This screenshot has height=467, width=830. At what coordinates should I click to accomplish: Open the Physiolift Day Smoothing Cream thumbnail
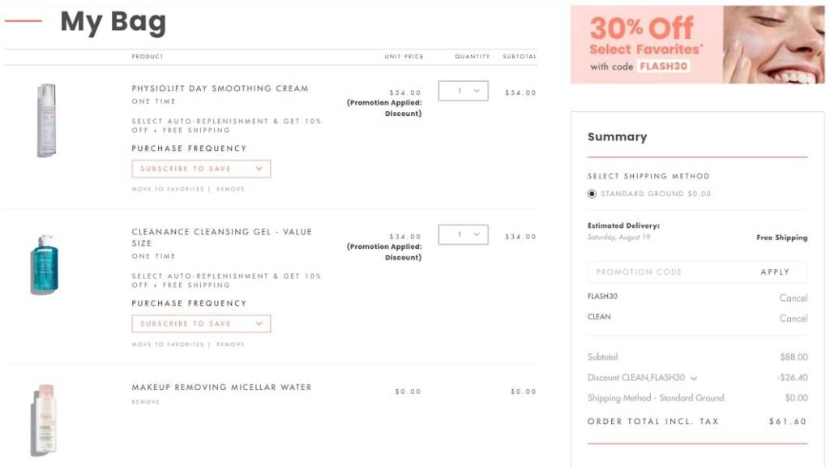(x=46, y=120)
